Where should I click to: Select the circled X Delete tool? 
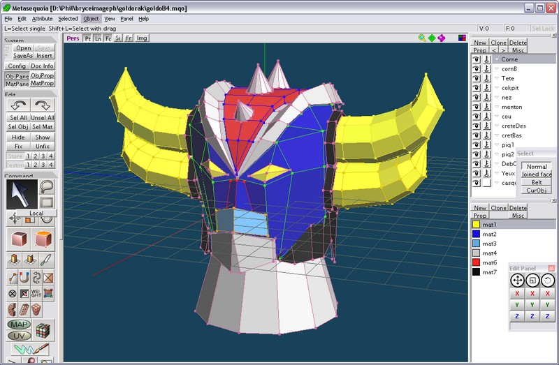[x=13, y=293]
